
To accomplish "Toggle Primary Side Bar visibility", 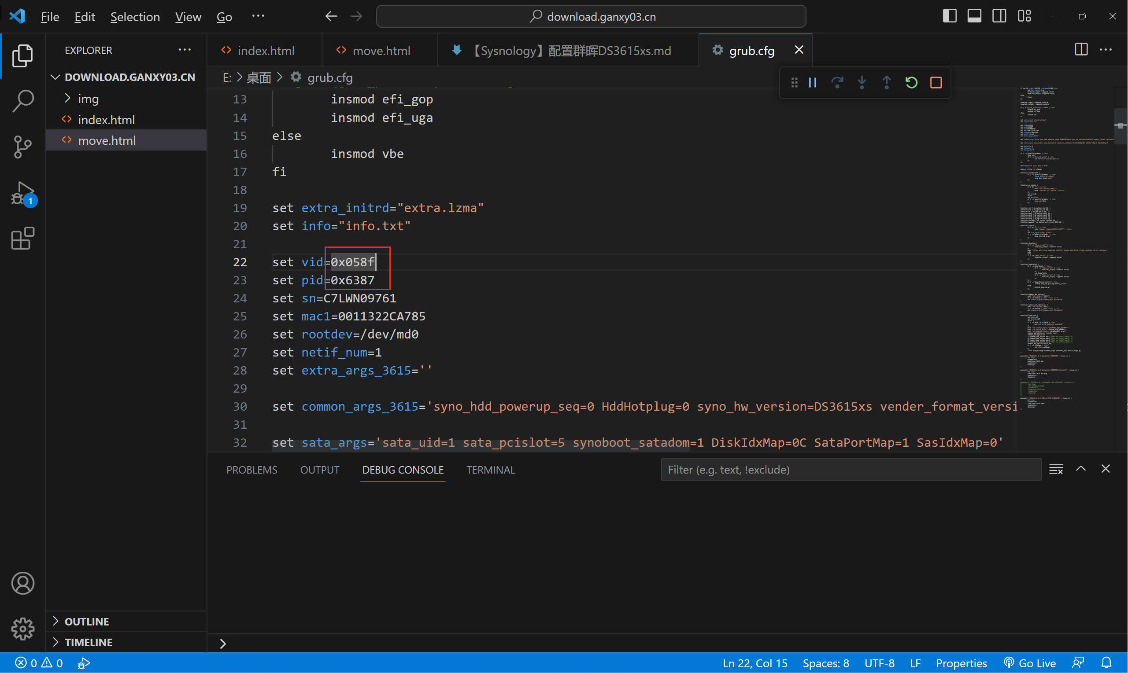I will point(950,16).
